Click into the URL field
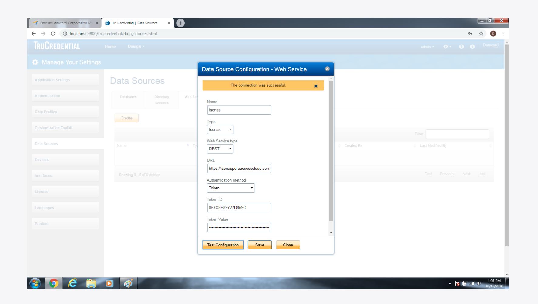 click(x=239, y=169)
